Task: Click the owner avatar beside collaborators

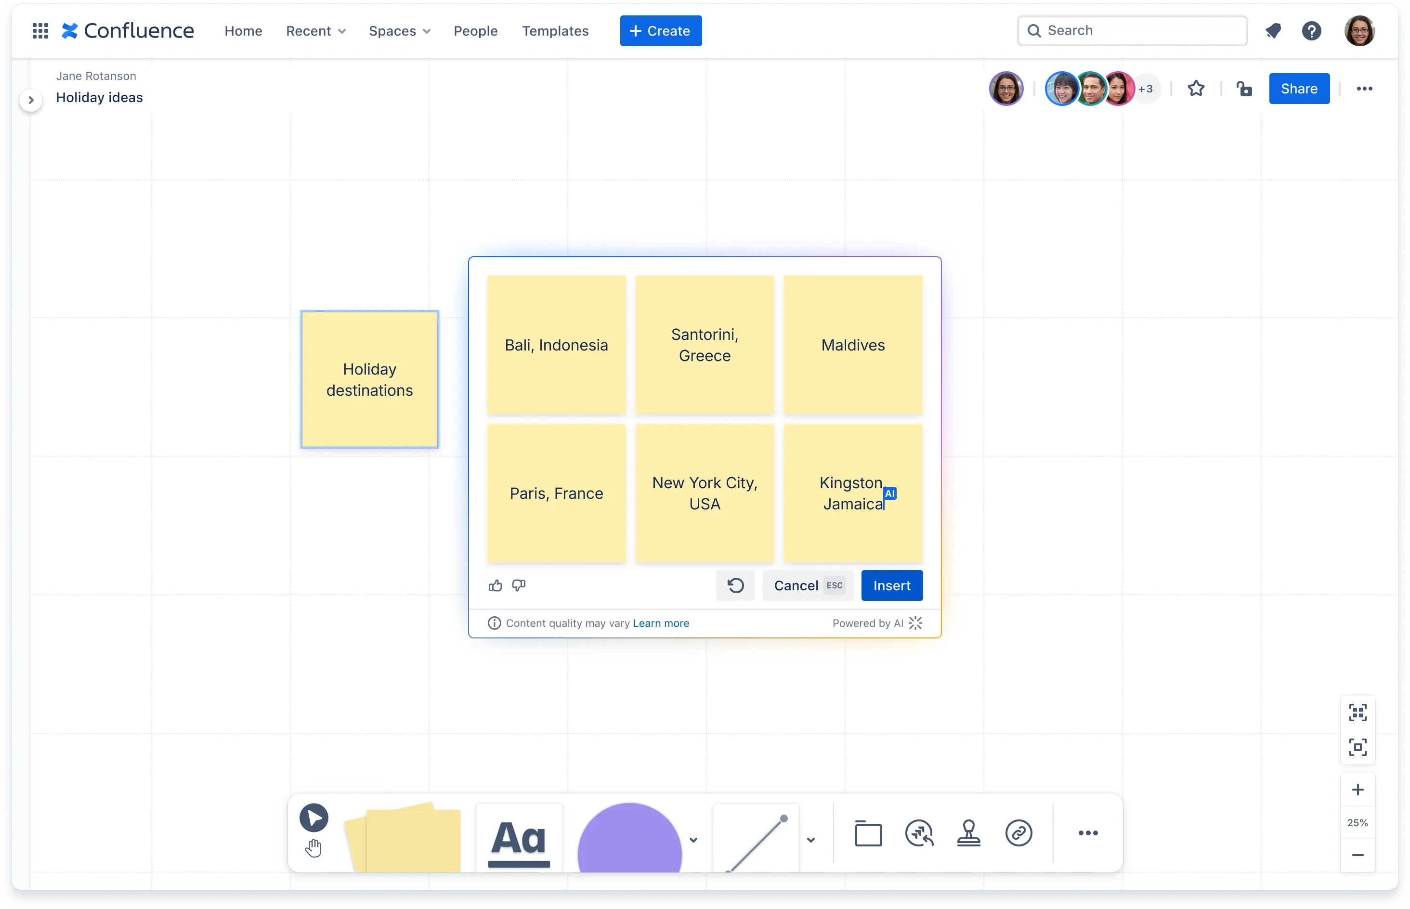Action: click(1005, 89)
